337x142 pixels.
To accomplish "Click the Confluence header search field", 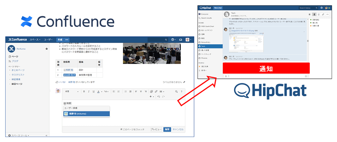I will [157, 39].
